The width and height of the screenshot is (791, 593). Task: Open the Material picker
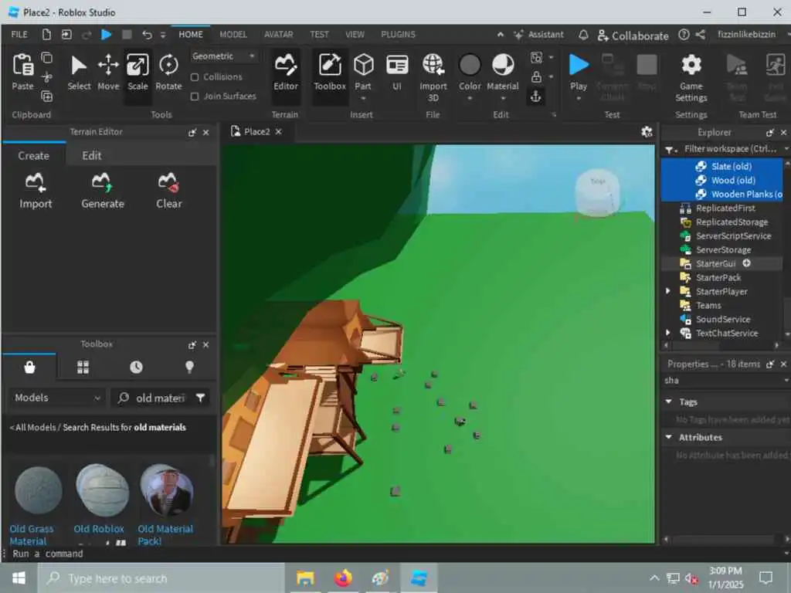point(502,72)
